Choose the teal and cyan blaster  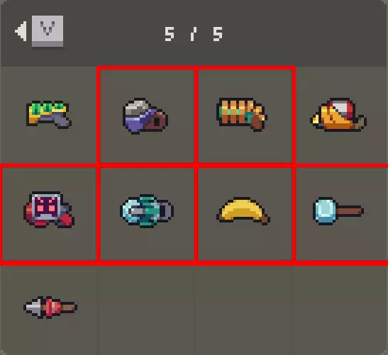[147, 211]
